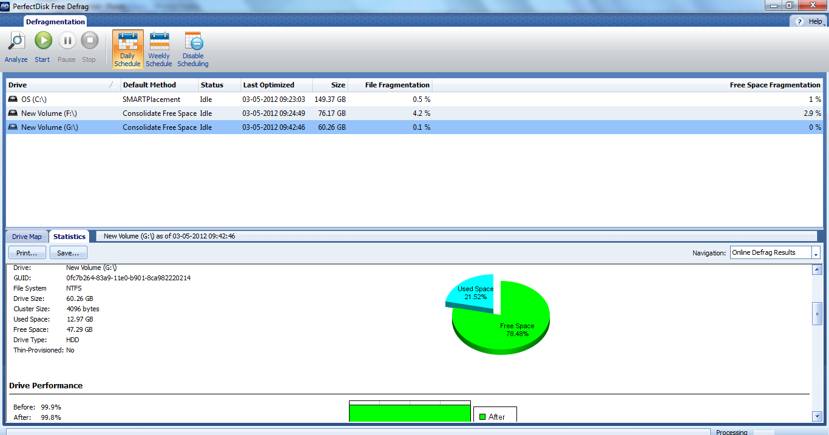Click the 4.2 % file fragmentation value
The height and width of the screenshot is (435, 829).
click(x=421, y=113)
